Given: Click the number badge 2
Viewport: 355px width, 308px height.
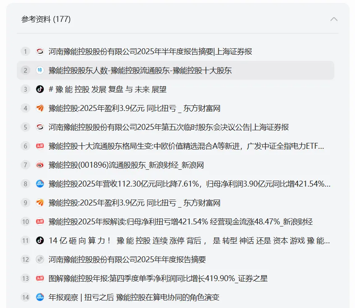Looking at the screenshot, I should coord(25,70).
